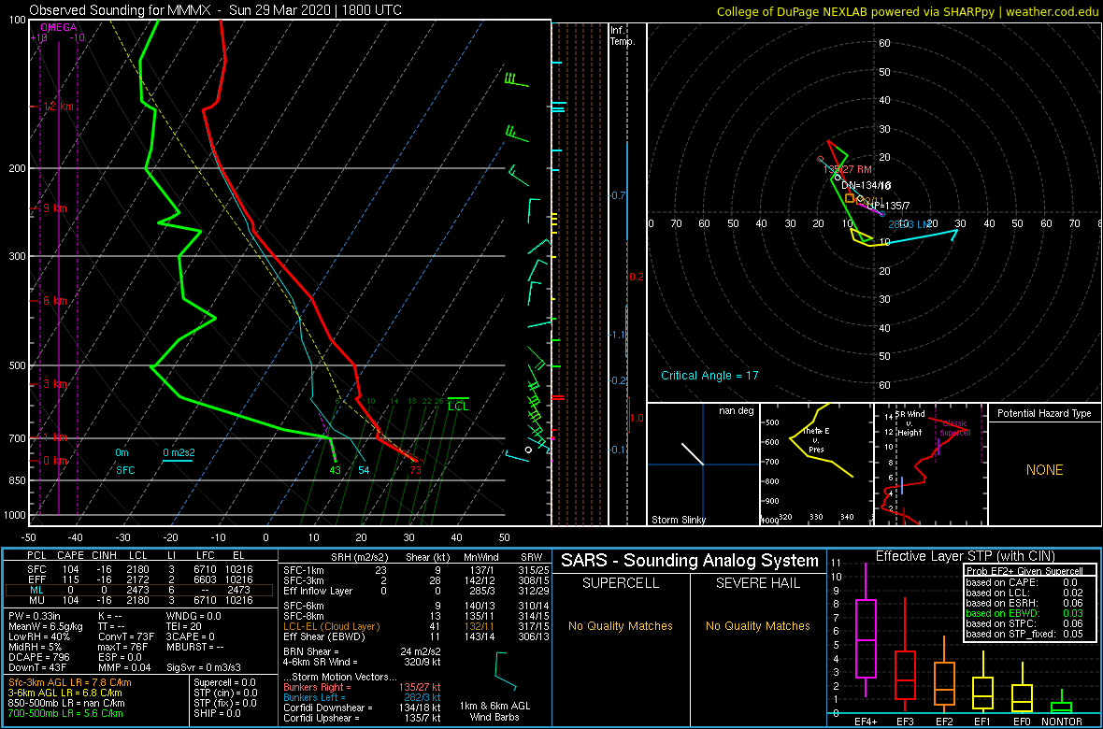This screenshot has height=729, width=1103.
Task: Select the 135/27 RM hodograph label
Action: [x=848, y=169]
